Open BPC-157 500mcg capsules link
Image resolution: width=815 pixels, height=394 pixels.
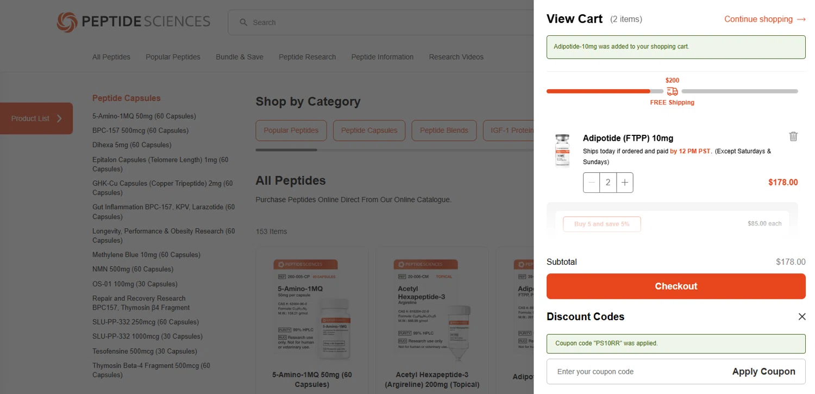point(140,130)
